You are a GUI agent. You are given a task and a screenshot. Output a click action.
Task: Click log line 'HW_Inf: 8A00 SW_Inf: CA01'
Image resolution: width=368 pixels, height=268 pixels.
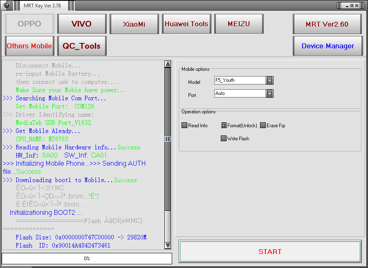pos(61,155)
